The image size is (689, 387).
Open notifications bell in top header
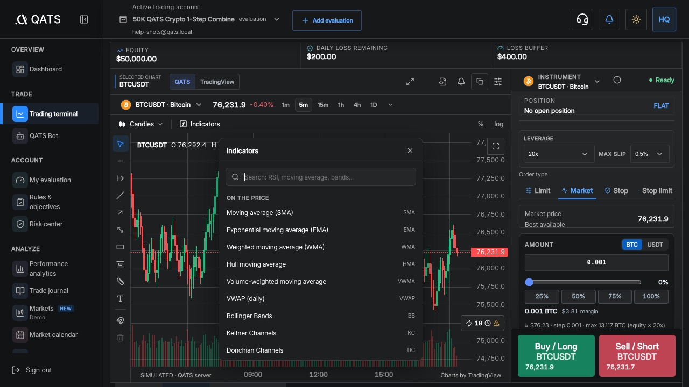[609, 19]
